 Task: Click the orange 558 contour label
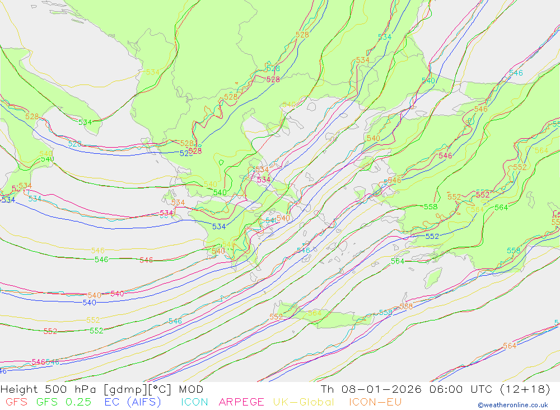tap(406, 306)
